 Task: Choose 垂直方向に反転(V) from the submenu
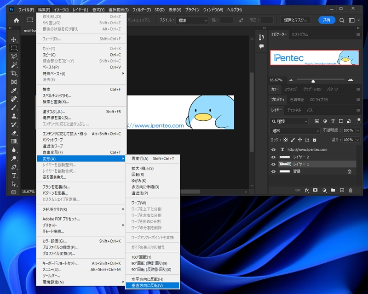click(x=148, y=285)
